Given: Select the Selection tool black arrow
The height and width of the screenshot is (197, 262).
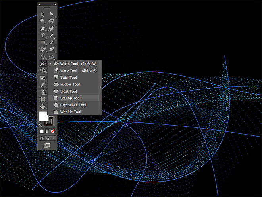Looking at the screenshot, I should [43, 14].
